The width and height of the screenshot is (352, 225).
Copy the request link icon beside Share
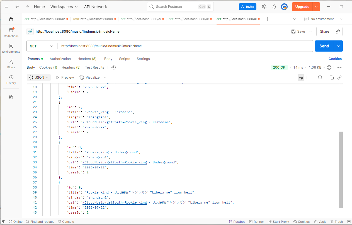click(338, 32)
